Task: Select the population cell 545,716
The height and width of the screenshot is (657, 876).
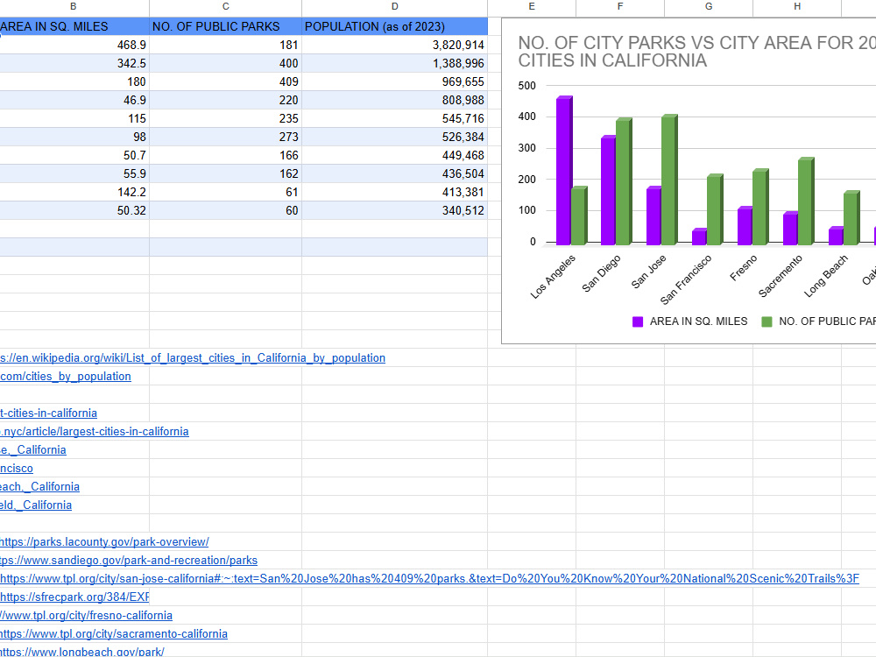Action: coord(394,118)
